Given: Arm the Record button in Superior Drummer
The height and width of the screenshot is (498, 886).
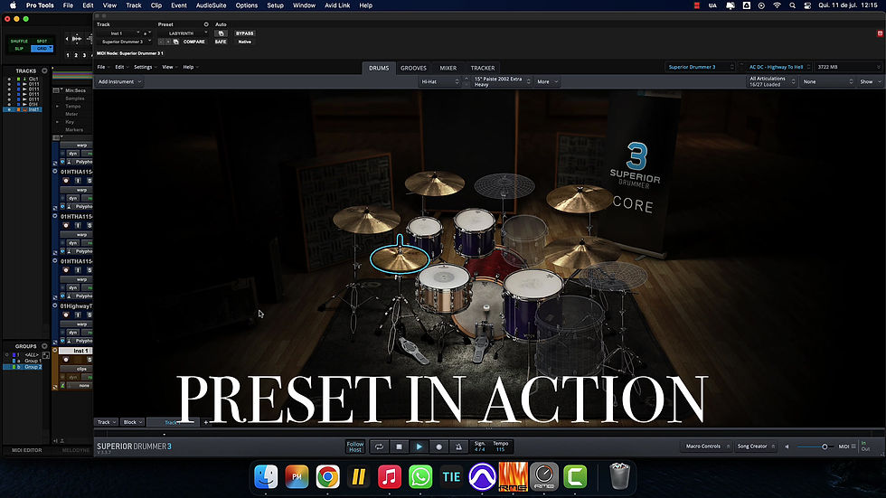Looking at the screenshot, I should pos(439,446).
